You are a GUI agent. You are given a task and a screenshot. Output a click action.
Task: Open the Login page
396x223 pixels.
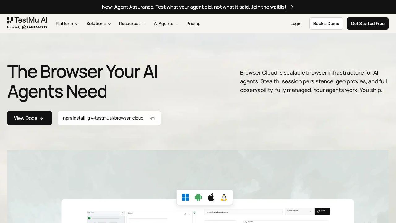pyautogui.click(x=296, y=24)
